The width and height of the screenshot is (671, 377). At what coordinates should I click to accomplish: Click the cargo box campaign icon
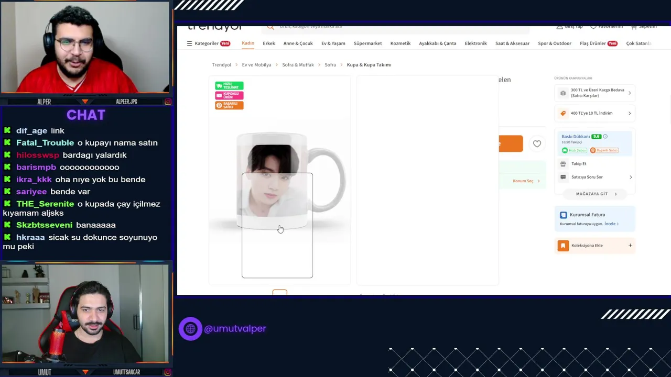pos(563,93)
